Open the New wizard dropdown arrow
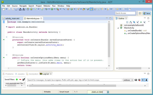Screen dimensions: 153x95 tap(6, 9)
